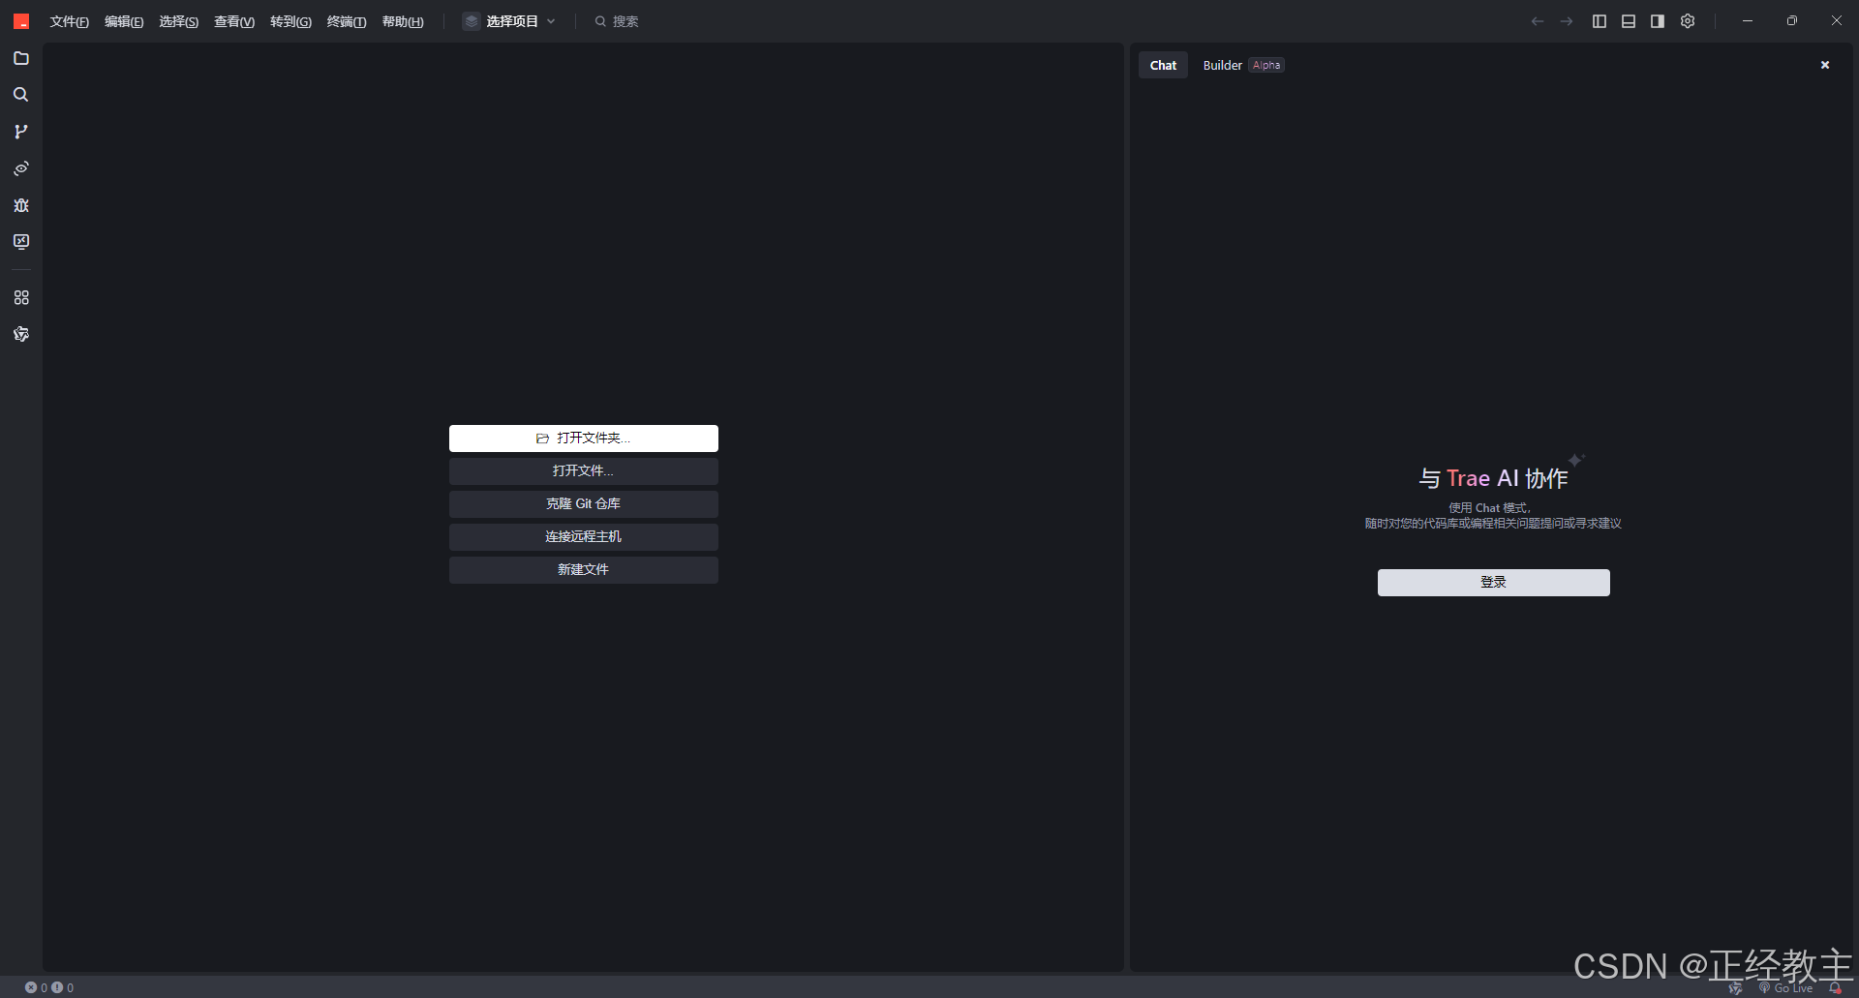
Task: Open notifications bell in status bar
Action: pos(1835,988)
